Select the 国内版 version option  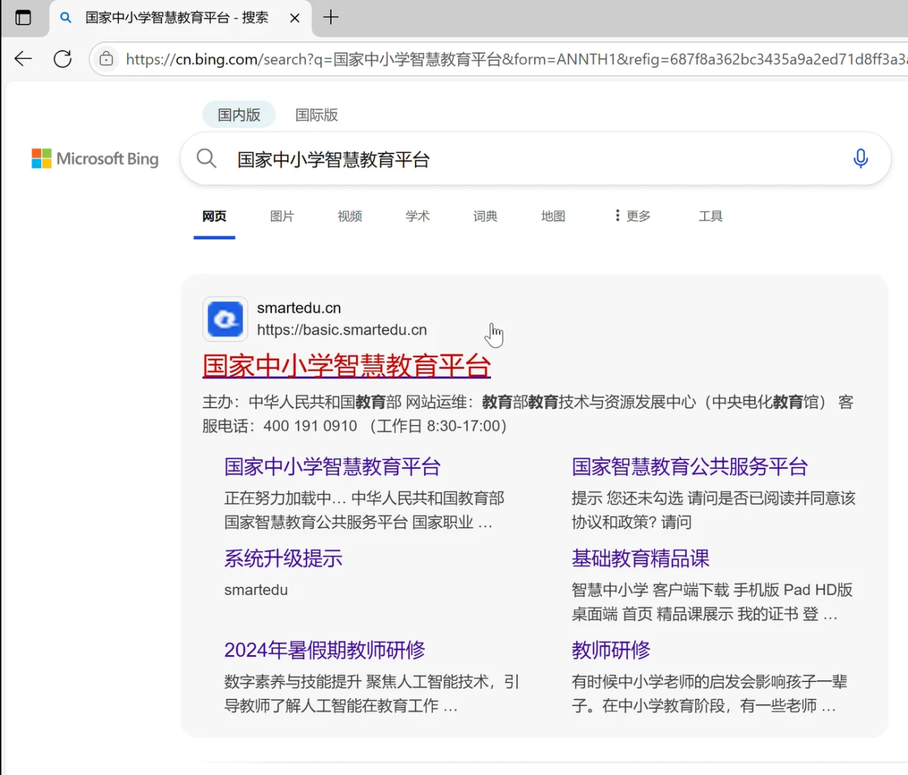[238, 114]
